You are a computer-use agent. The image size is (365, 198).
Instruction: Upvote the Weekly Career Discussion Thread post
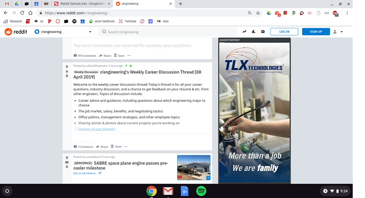(67, 67)
